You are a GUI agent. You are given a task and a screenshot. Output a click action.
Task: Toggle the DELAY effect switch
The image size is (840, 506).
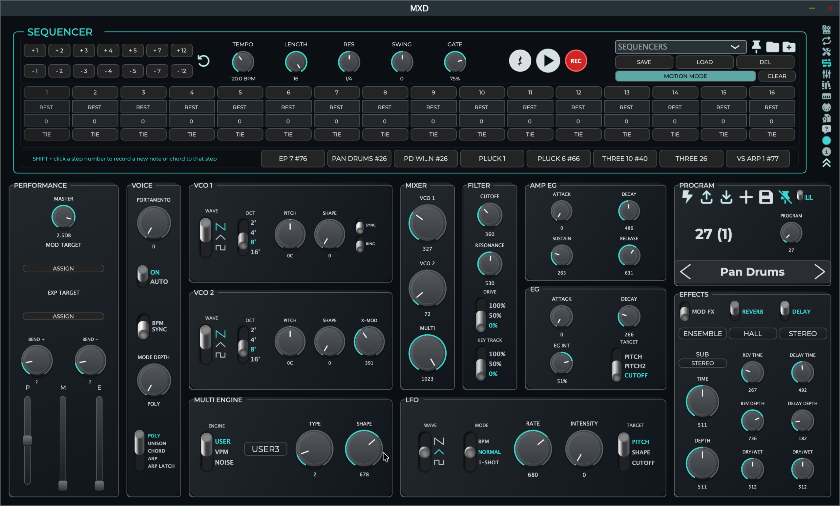click(x=785, y=310)
